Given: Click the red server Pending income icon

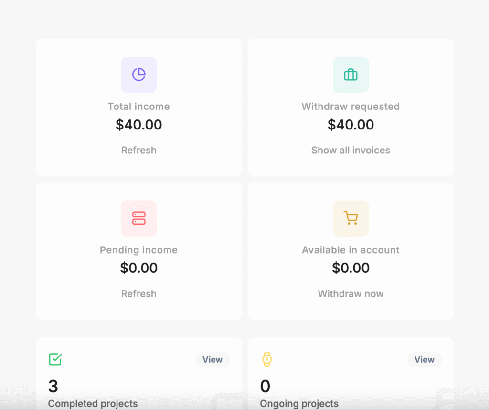Looking at the screenshot, I should coord(139,218).
